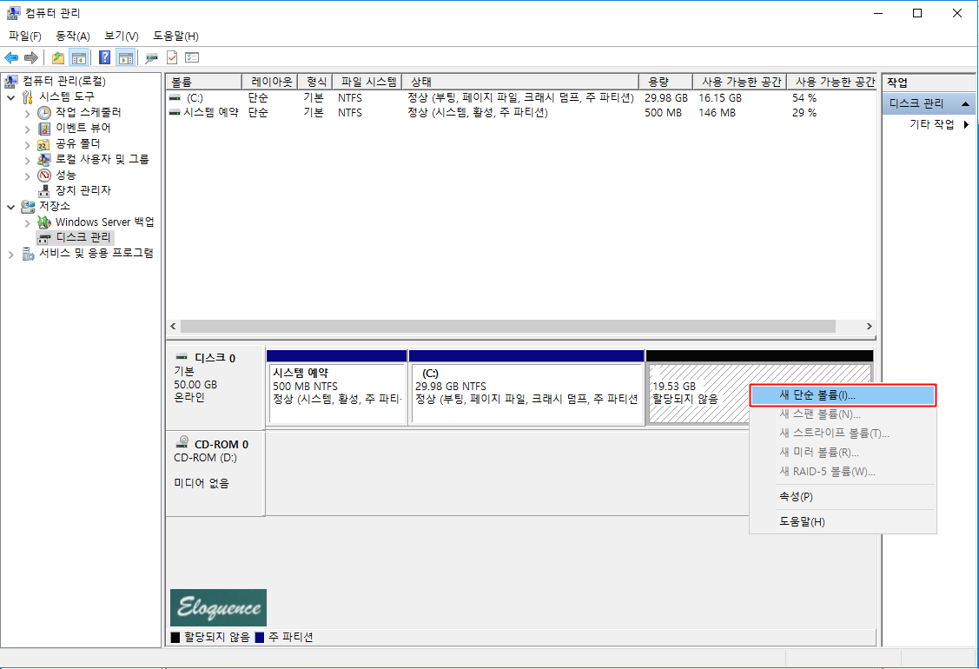This screenshot has width=979, height=669.
Task: Select the 로컬 사용자 및 그룹 icon
Action: 44,160
